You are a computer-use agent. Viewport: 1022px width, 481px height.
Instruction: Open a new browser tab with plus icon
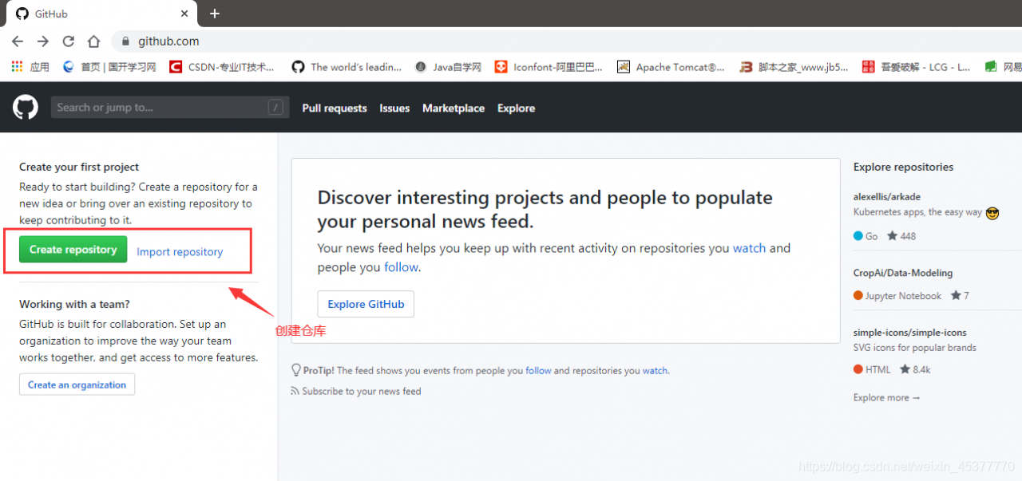215,14
